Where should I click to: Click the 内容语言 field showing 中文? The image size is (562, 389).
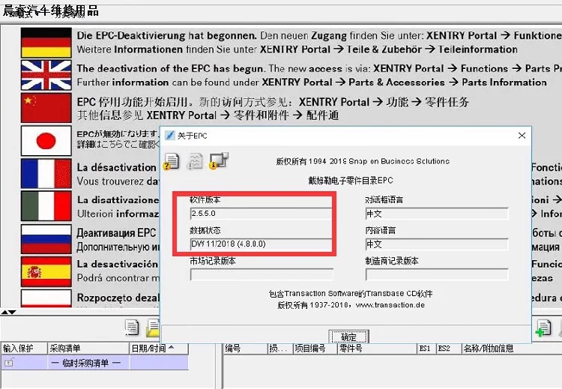437,244
